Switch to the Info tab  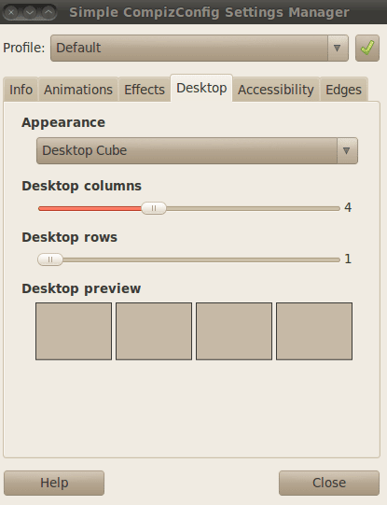pos(21,90)
